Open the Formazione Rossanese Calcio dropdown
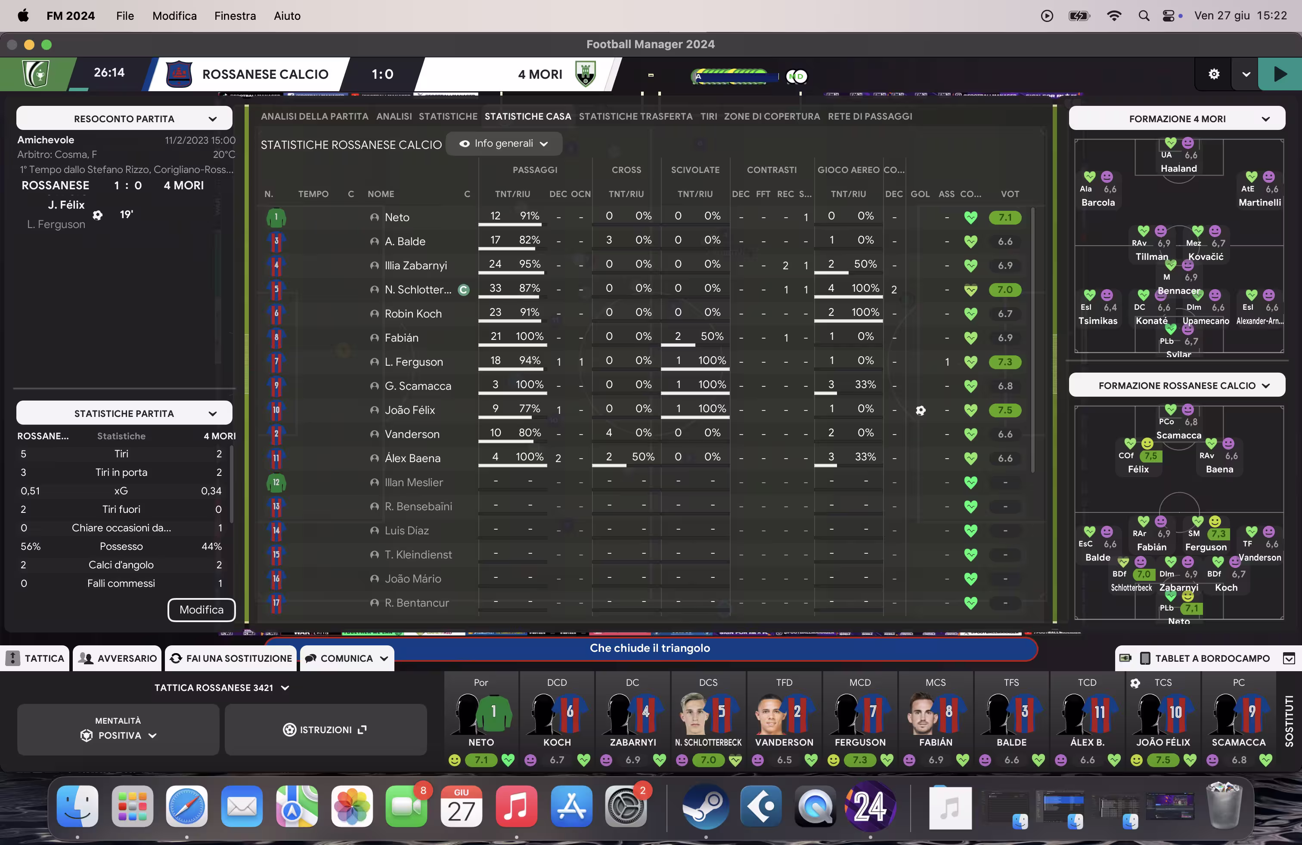The width and height of the screenshot is (1302, 845). (x=1177, y=385)
